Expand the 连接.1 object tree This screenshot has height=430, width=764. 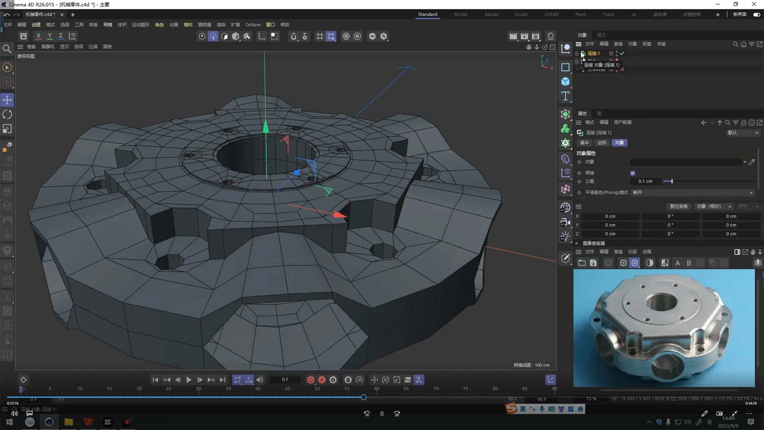(577, 53)
